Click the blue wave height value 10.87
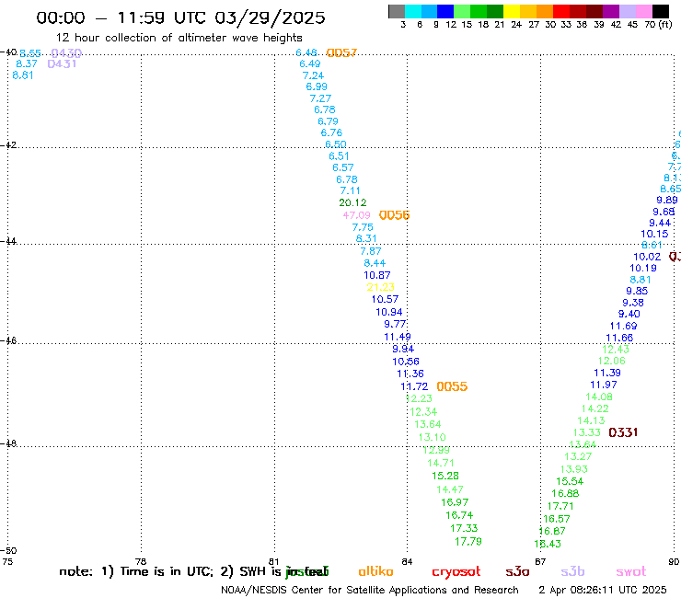681x598 pixels. coord(377,275)
